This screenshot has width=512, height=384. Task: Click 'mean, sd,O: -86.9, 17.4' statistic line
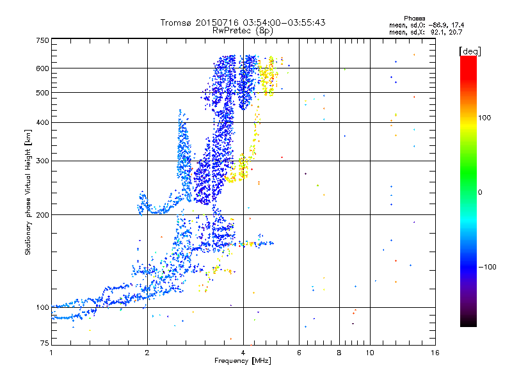(426, 25)
